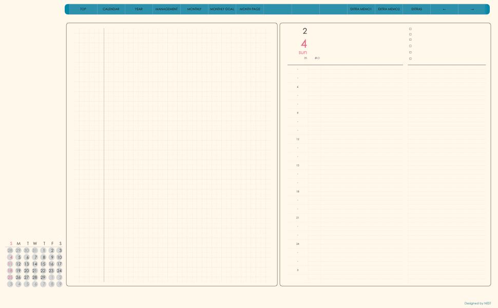Click the 6 hour label in schedule
Screen dimensions: 498x308
click(298, 87)
